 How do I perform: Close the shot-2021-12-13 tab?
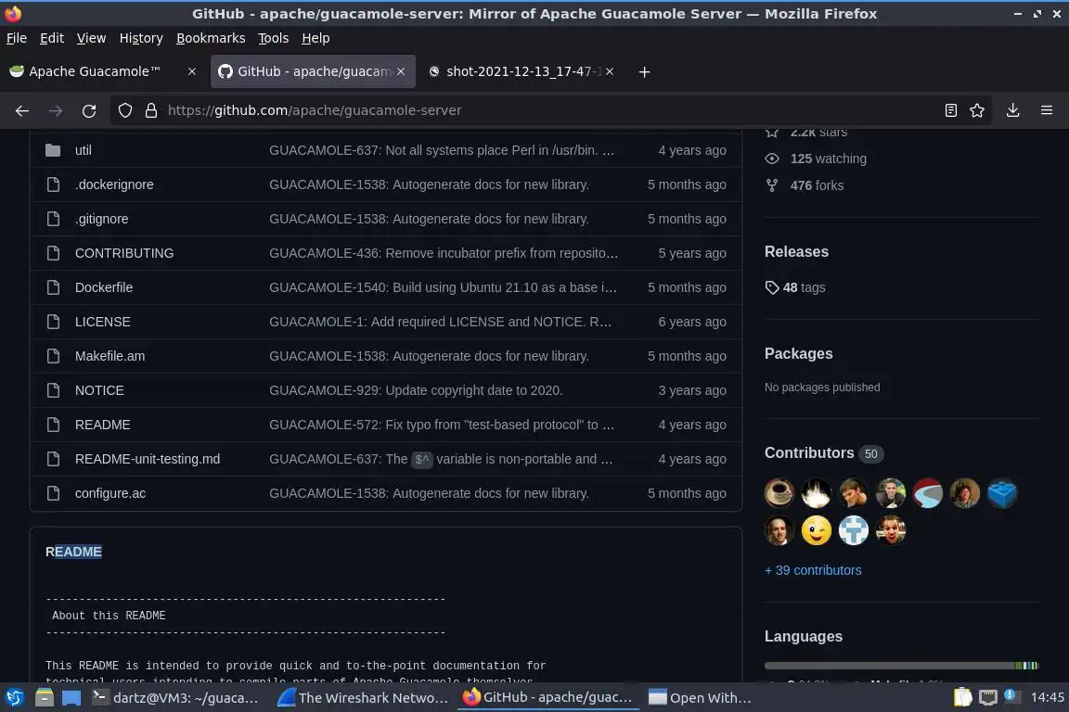pyautogui.click(x=610, y=71)
